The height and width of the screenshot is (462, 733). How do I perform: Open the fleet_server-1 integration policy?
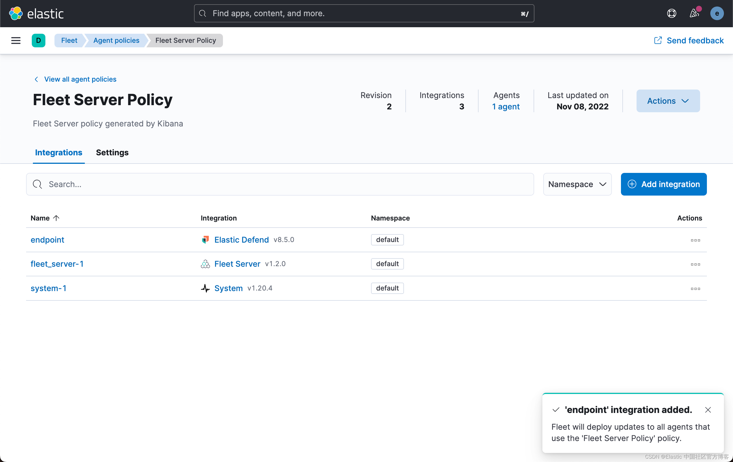click(x=57, y=264)
